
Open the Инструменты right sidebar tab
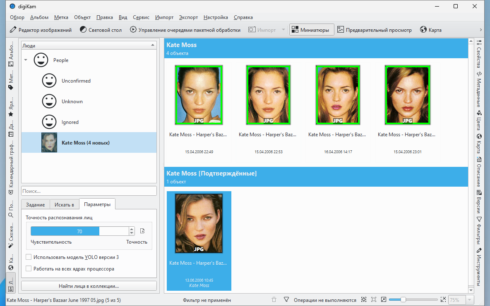(x=479, y=267)
